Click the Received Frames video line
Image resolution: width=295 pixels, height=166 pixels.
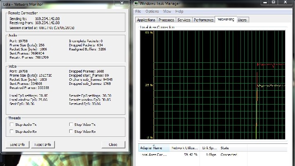[29, 88]
